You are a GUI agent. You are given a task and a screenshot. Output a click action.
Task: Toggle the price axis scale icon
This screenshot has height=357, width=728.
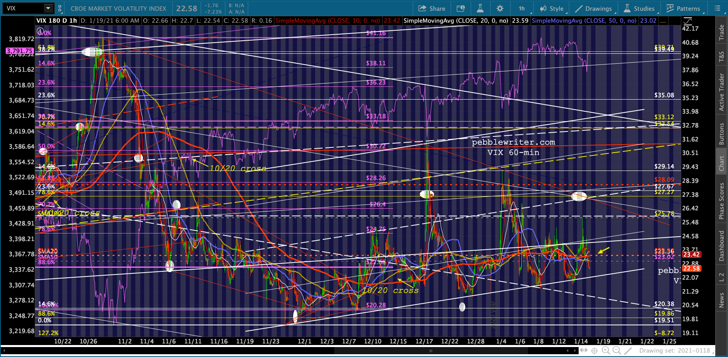(688, 21)
